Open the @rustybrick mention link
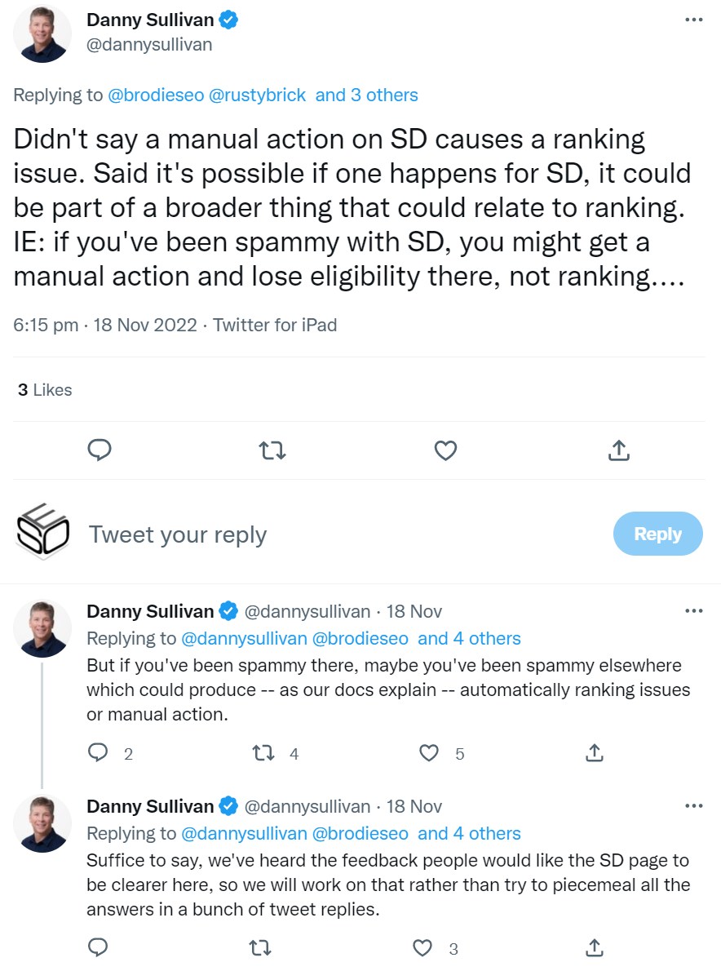 pos(258,95)
